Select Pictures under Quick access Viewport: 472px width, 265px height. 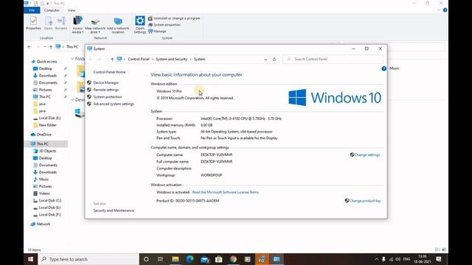(45, 90)
